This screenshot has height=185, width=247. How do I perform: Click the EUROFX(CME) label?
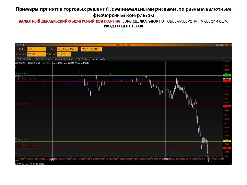click(34, 63)
